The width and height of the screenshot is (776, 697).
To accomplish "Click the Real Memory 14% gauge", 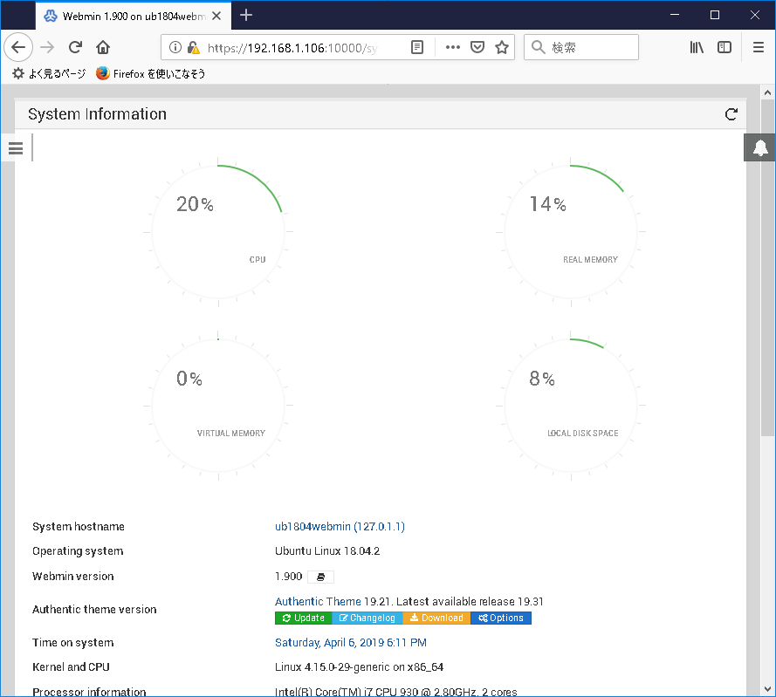I will tap(571, 231).
